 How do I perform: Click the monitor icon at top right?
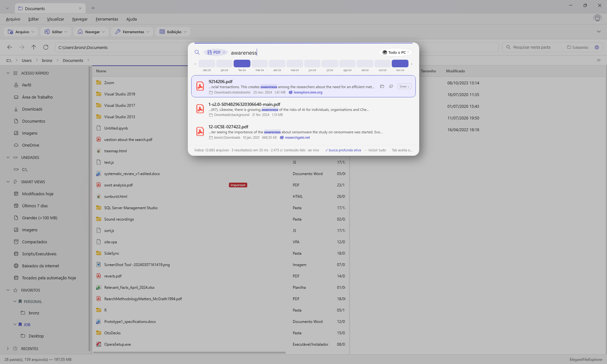pyautogui.click(x=598, y=19)
